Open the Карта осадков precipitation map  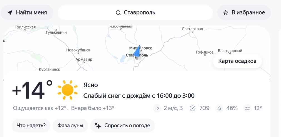(237, 61)
